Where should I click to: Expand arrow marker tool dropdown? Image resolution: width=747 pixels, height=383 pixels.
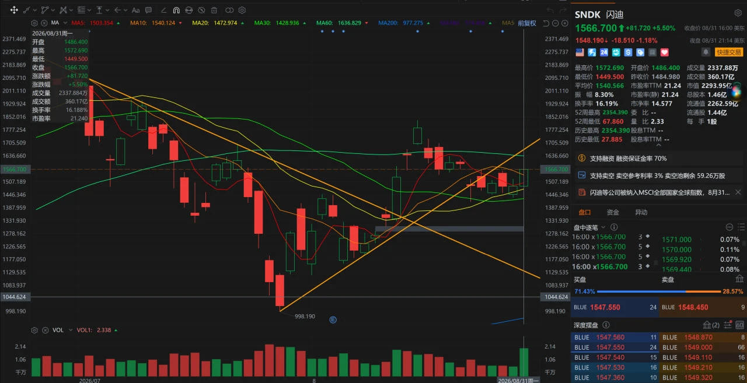(125, 10)
